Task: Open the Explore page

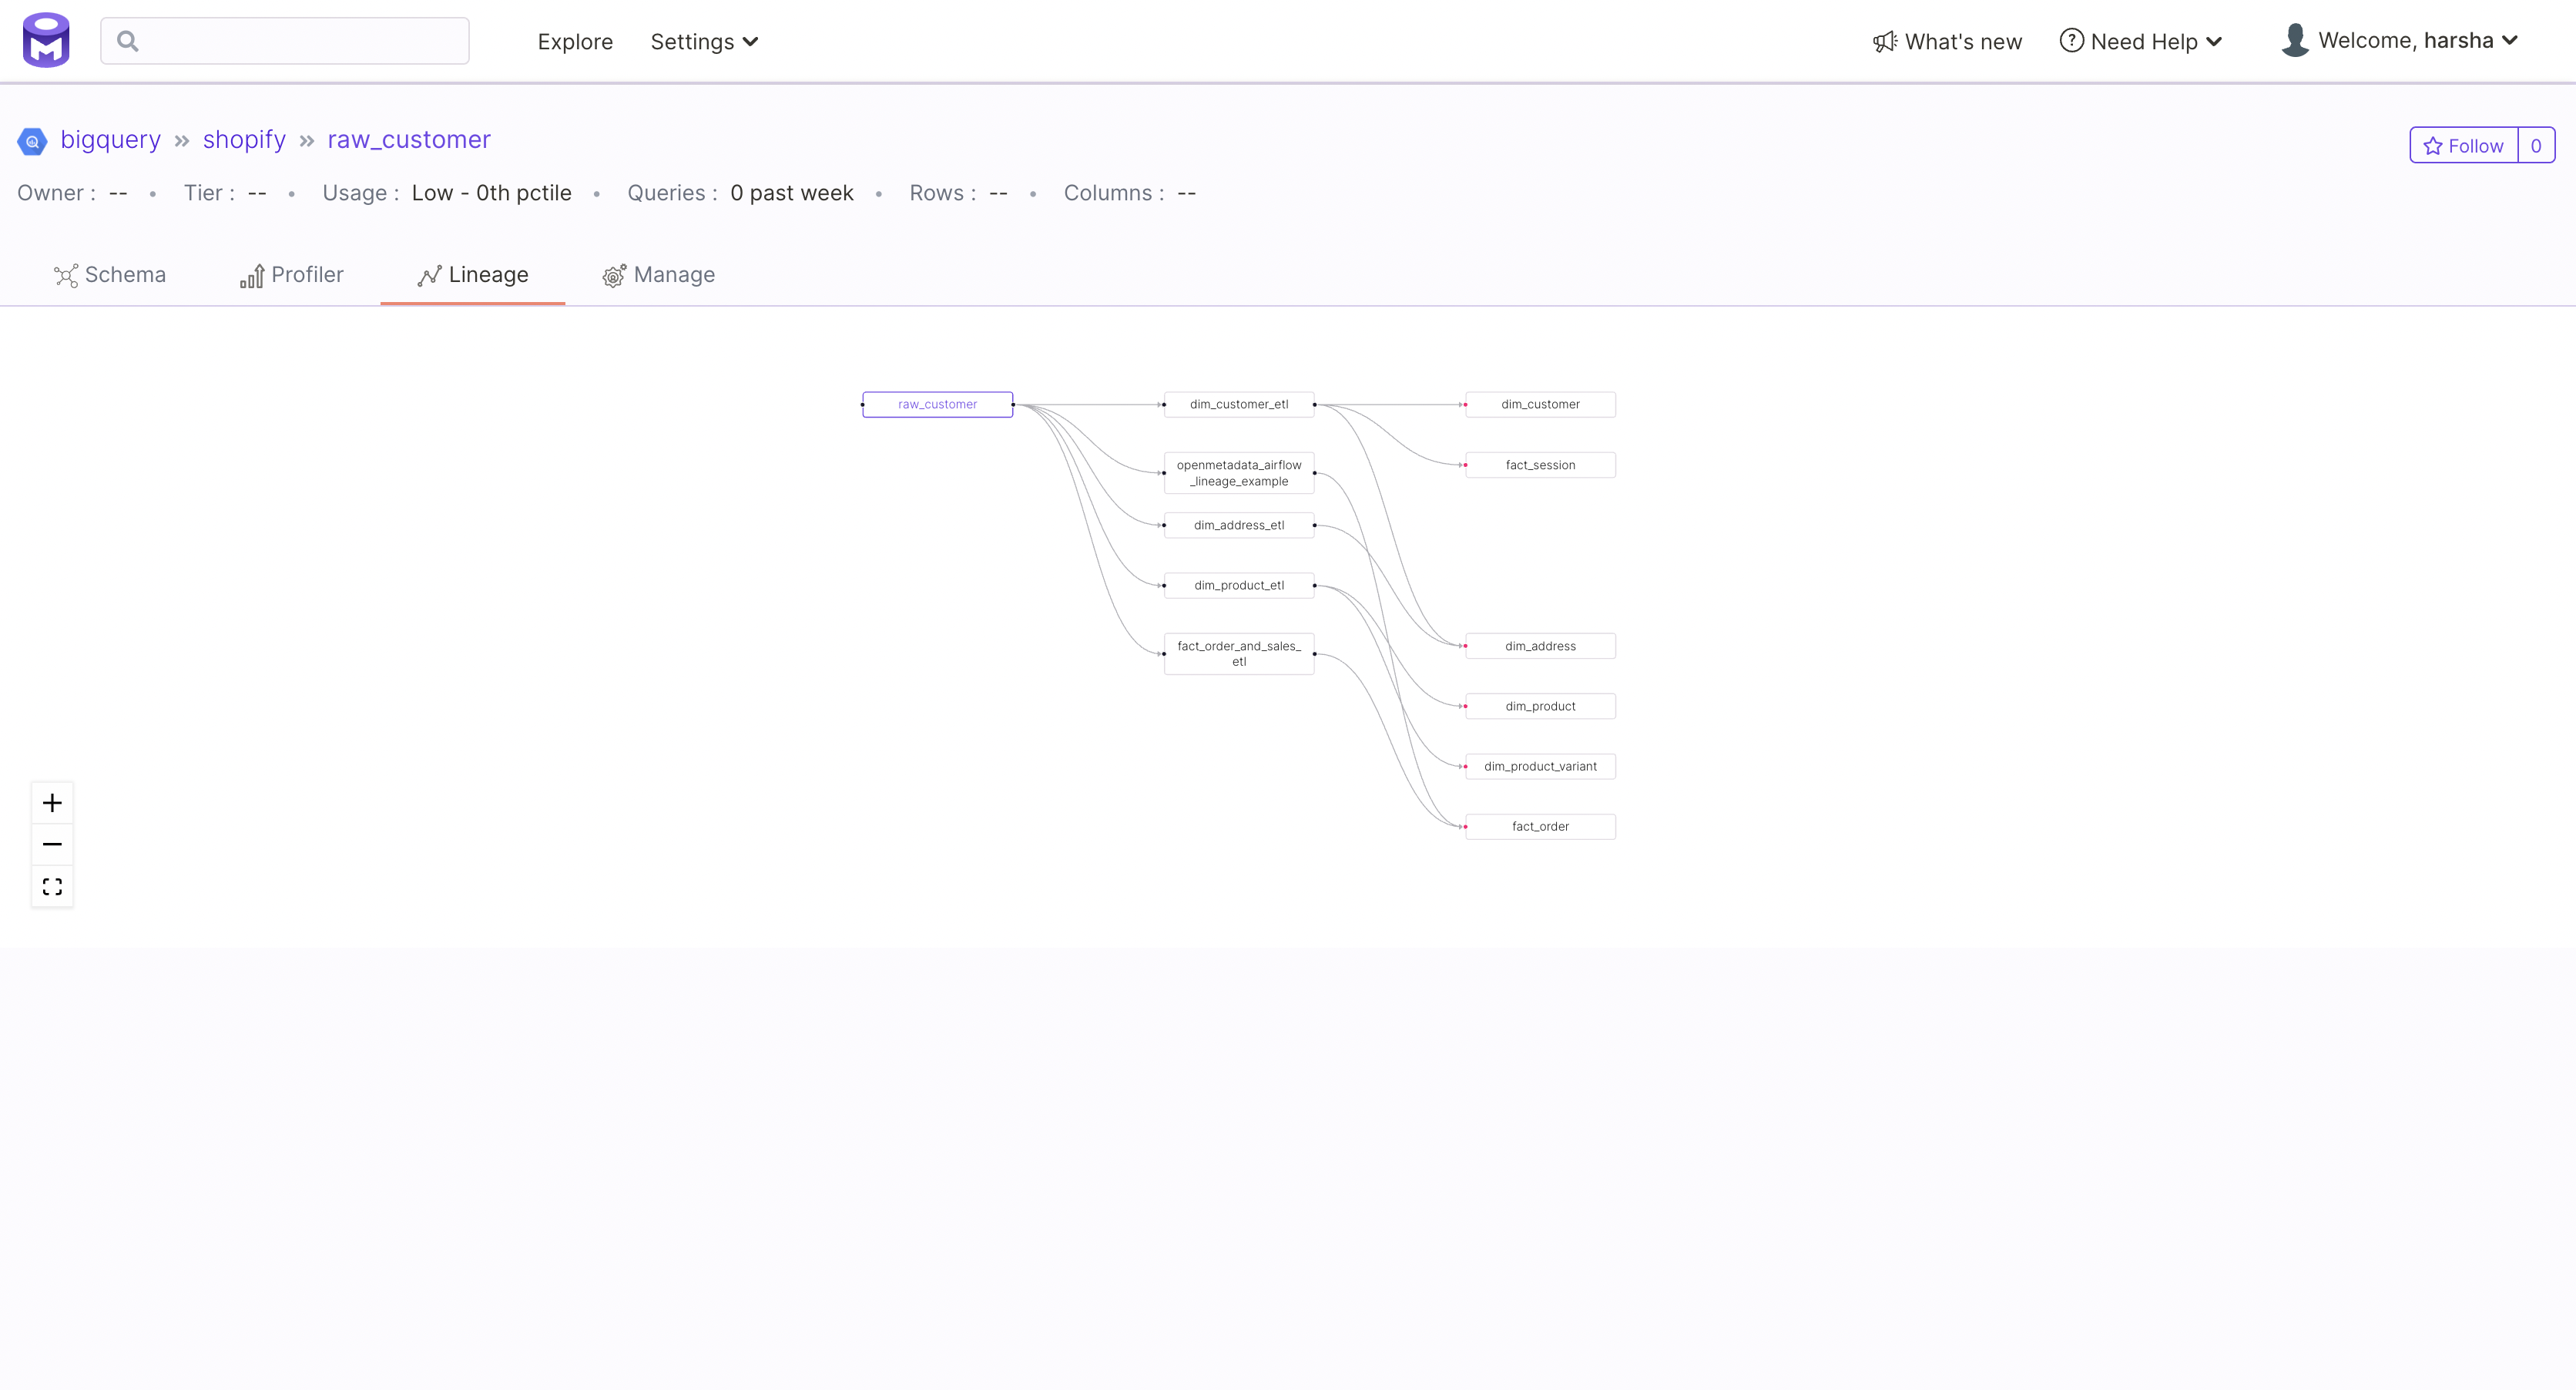Action: click(x=575, y=42)
